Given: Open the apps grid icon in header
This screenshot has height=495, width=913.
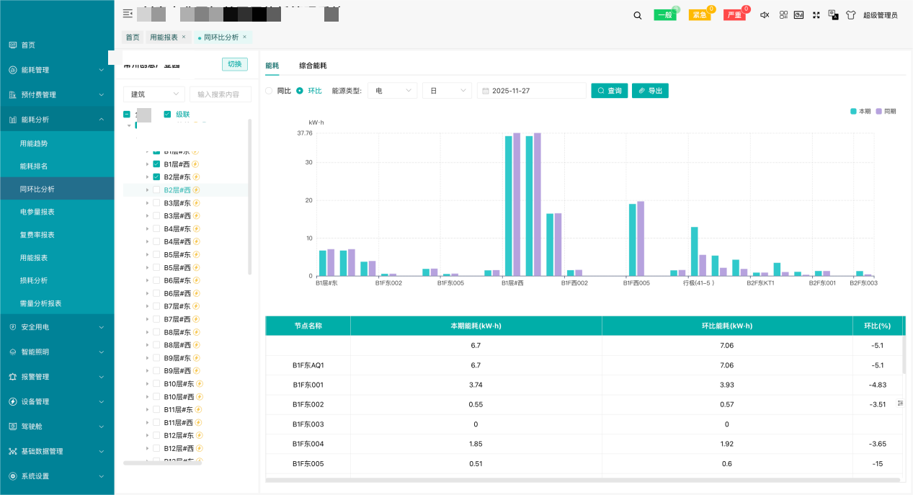Looking at the screenshot, I should 783,14.
